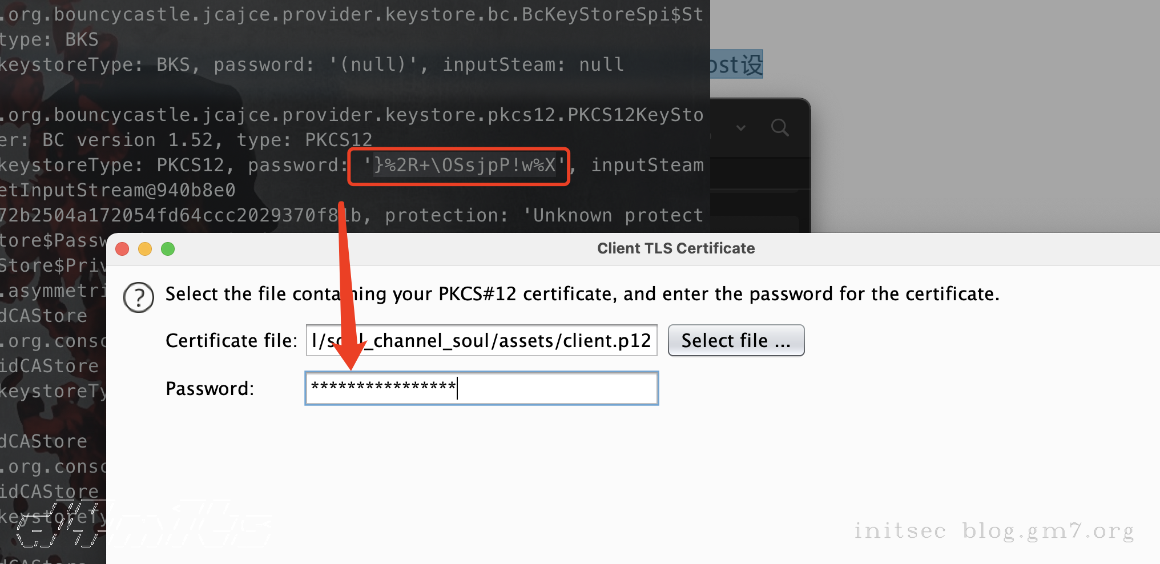Screen dimensions: 1160x564
Task: Click the "Password:" label
Action: point(210,389)
